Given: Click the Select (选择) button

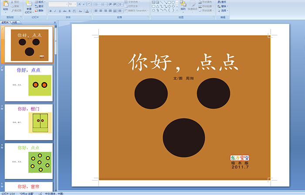Looking at the screenshot, I should [223, 10].
